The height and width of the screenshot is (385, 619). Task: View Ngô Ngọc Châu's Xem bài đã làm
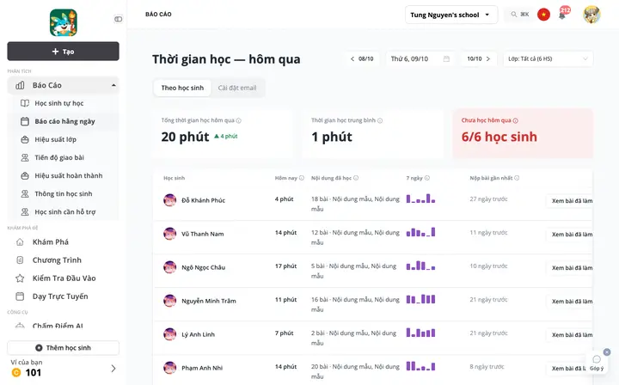570,268
